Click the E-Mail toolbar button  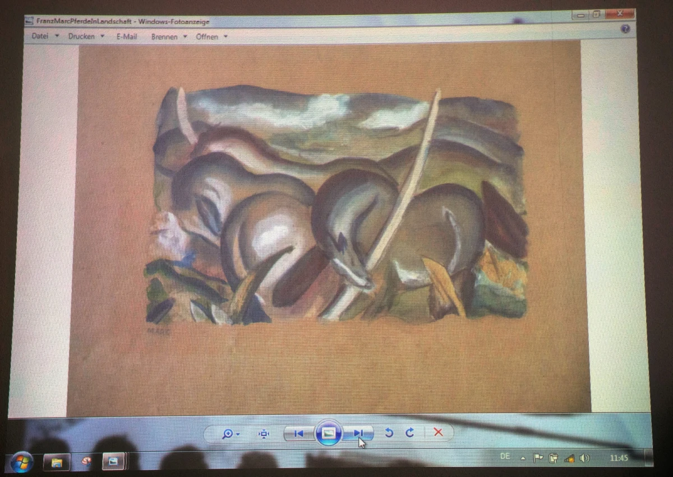click(x=127, y=36)
